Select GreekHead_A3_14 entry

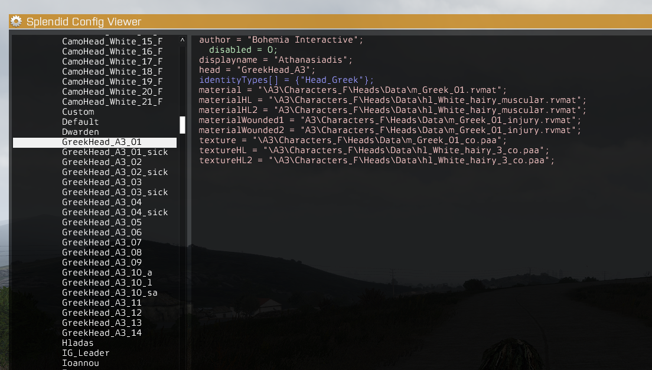click(102, 333)
